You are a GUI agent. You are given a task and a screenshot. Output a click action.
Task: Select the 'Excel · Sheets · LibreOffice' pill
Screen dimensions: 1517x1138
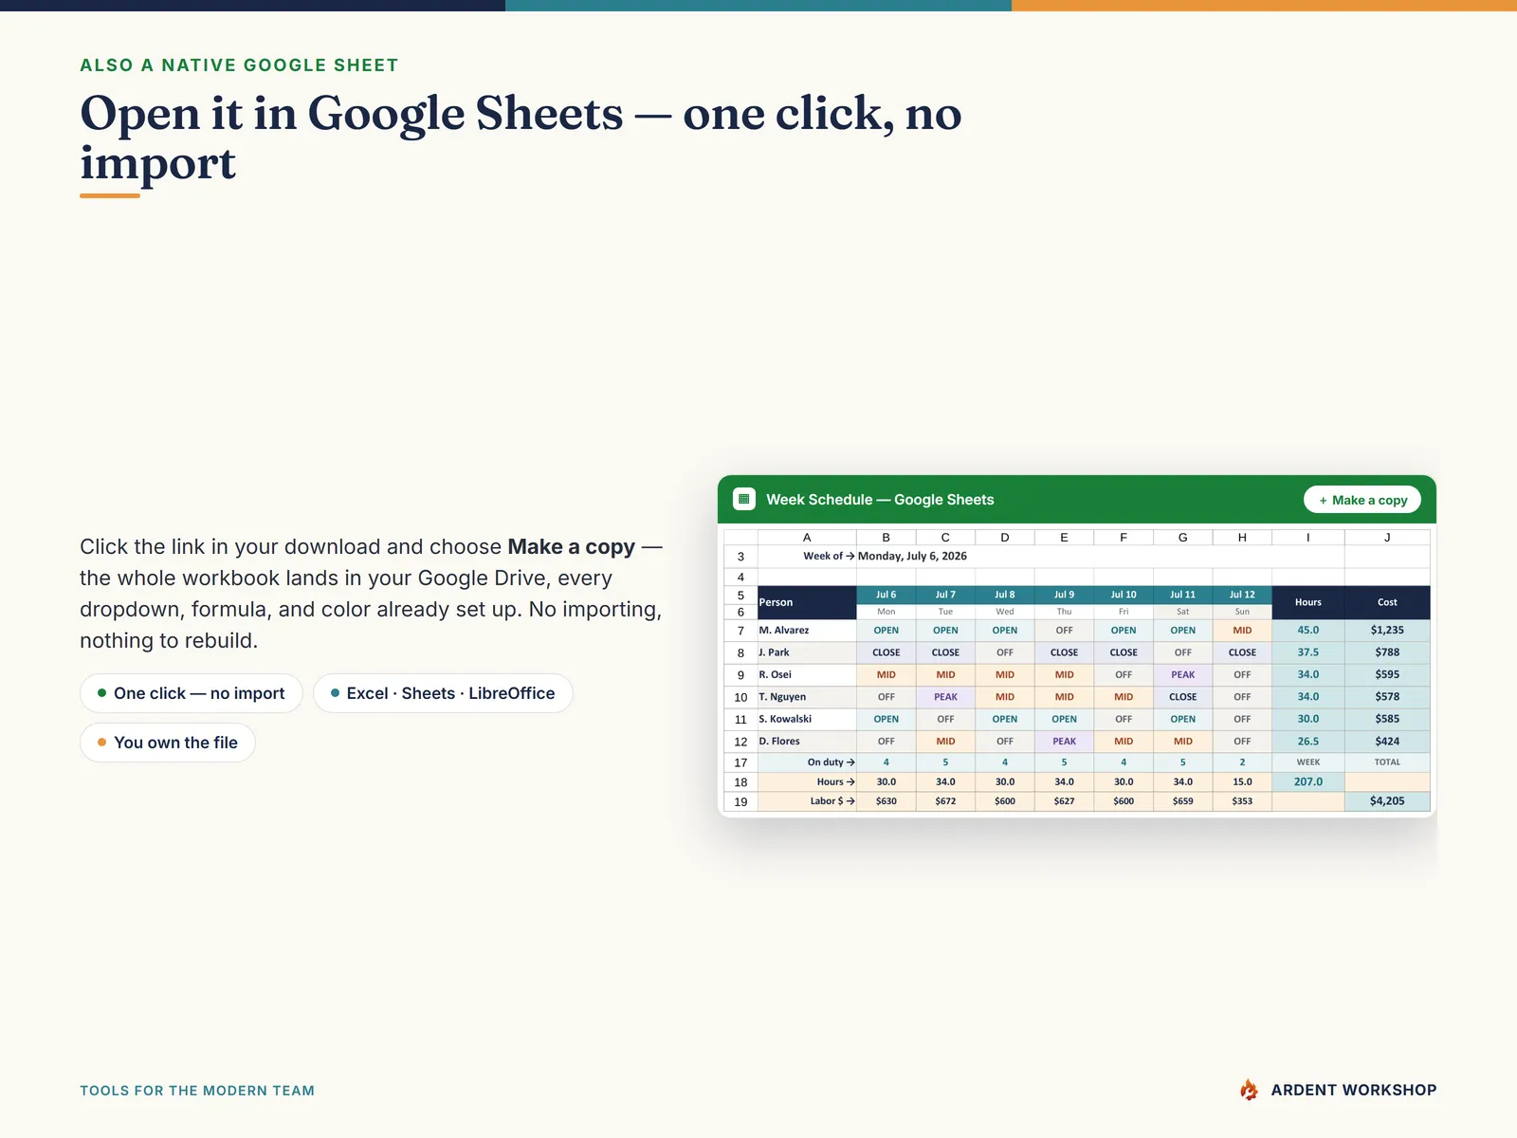coord(443,693)
